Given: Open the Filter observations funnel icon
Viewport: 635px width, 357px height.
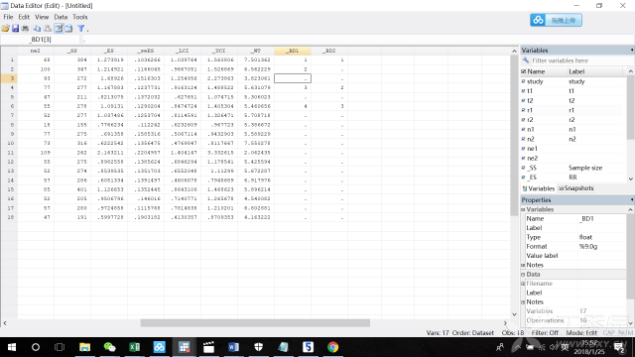Looking at the screenshot, I should 81,29.
